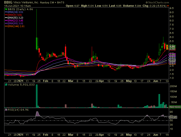Click the 50M volume axis label
The height and width of the screenshot is (137, 181).
click(x=174, y=102)
